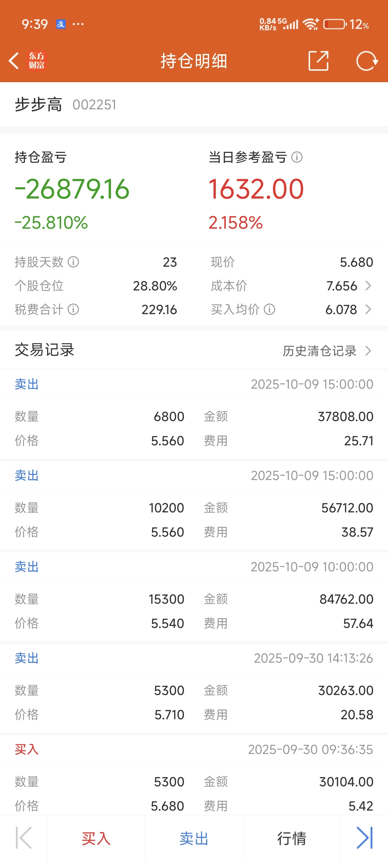Image resolution: width=388 pixels, height=862 pixels.
Task: Open the share/export icon
Action: [318, 61]
